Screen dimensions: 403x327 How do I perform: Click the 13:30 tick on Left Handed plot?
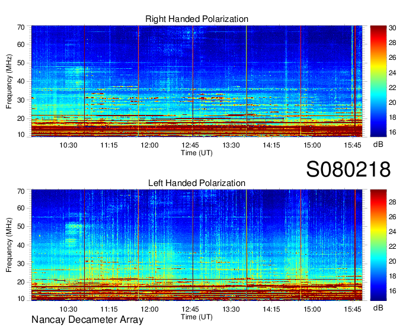231,309
